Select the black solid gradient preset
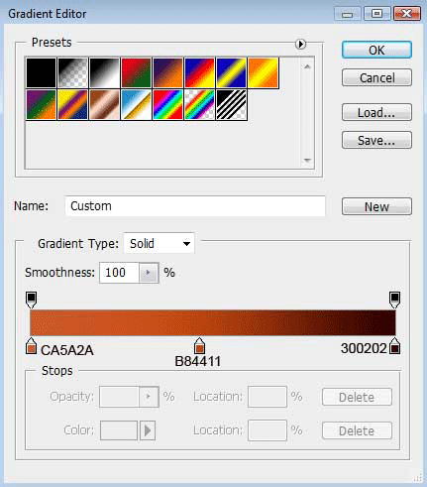Screen dimensions: 427x487 (x=41, y=72)
